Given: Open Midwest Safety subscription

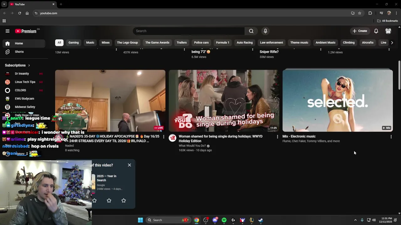Looking at the screenshot, I should tap(24, 107).
